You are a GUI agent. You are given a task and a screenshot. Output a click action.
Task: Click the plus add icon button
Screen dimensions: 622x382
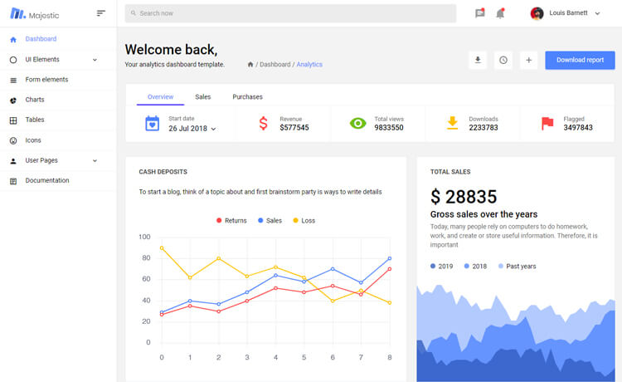pyautogui.click(x=528, y=60)
